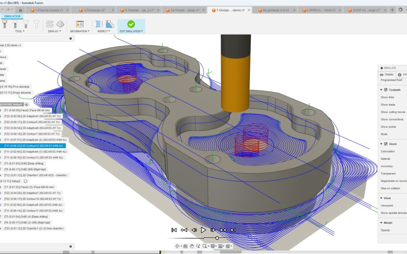The height and width of the screenshot is (254, 407).
Task: Open the TOOL dropdown menu
Action: click(x=20, y=31)
